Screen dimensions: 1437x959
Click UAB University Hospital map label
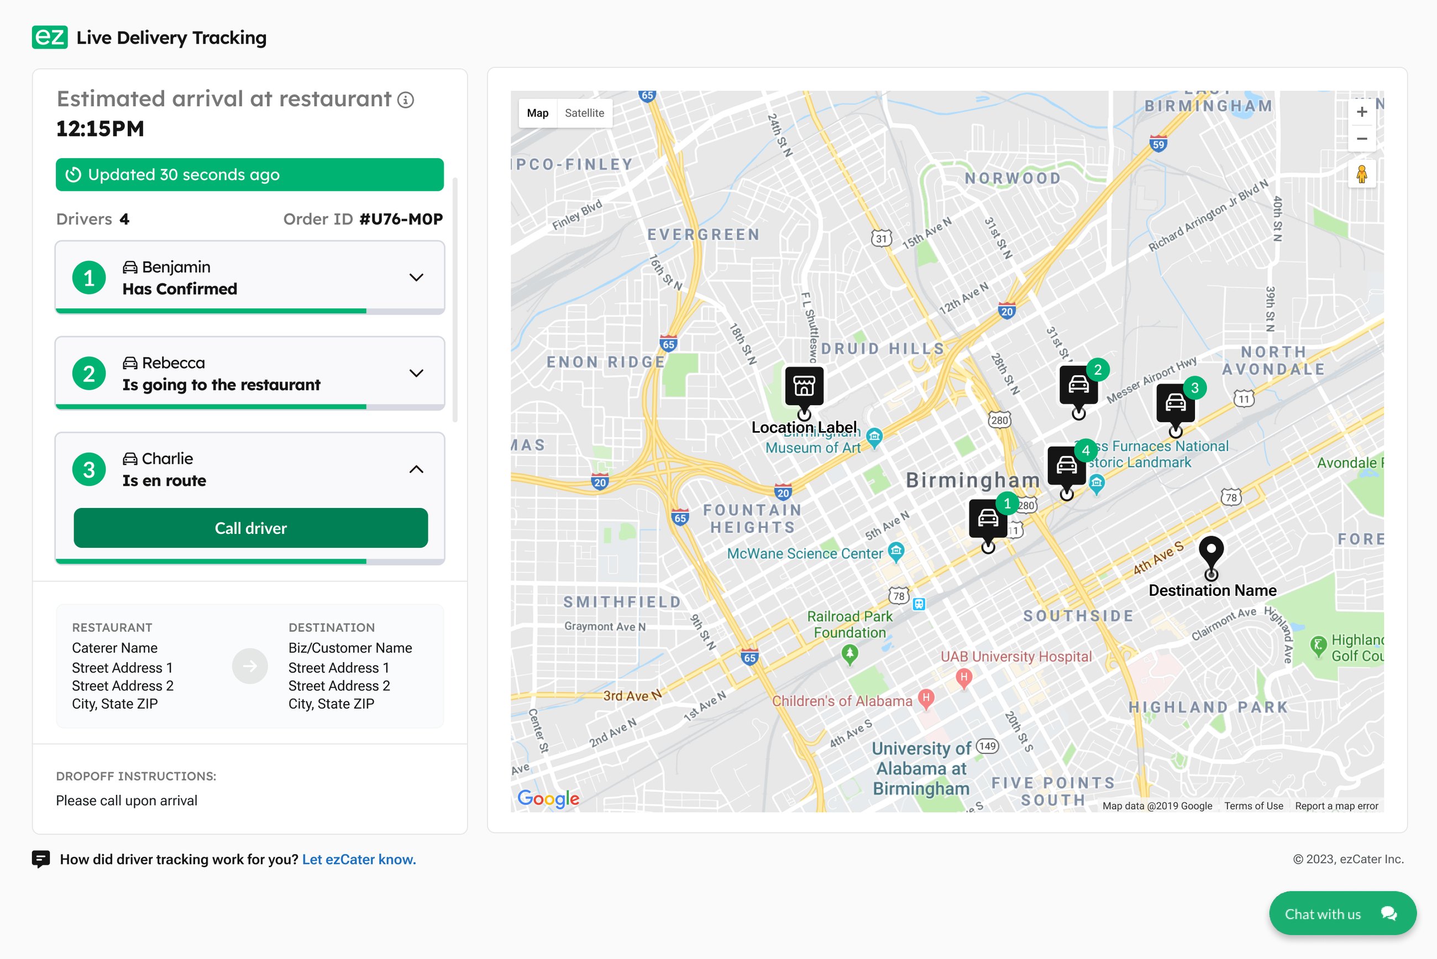click(1016, 657)
